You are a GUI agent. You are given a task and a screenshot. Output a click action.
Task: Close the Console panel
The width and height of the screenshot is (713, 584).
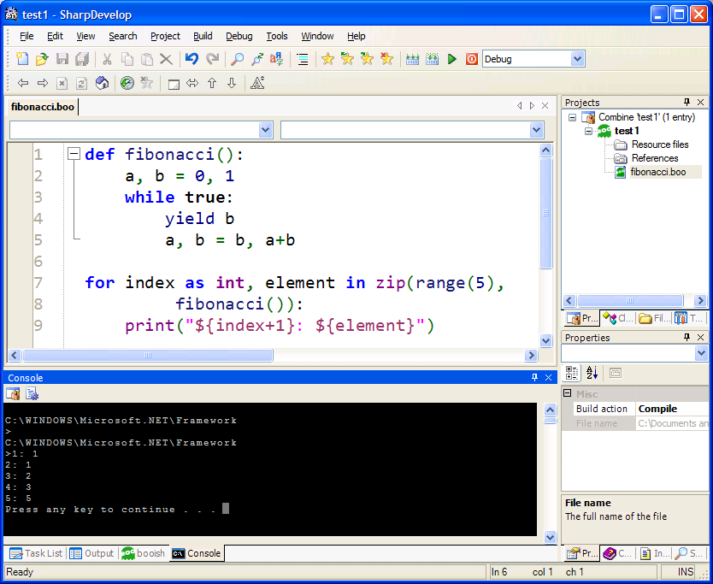pos(548,378)
